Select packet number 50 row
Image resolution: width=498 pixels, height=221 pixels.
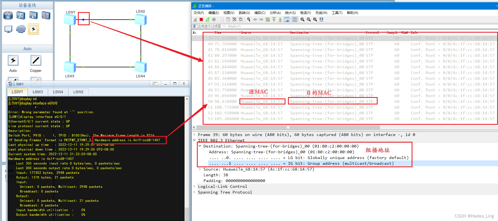click(345, 101)
